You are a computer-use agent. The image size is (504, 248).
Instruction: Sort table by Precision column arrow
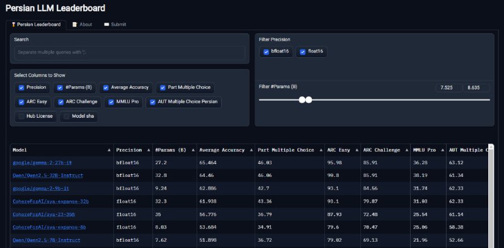149,150
